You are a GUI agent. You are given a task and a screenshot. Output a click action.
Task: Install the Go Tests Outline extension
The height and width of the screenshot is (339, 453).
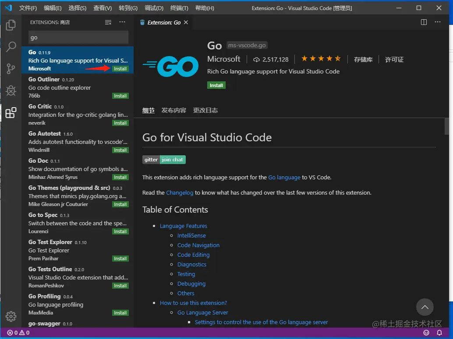point(120,286)
